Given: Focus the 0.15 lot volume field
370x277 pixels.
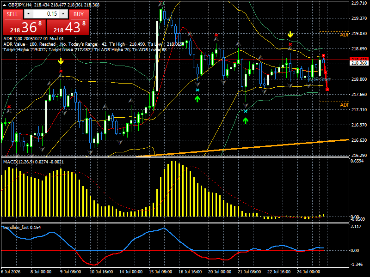Looking at the screenshot, I should (46, 14).
